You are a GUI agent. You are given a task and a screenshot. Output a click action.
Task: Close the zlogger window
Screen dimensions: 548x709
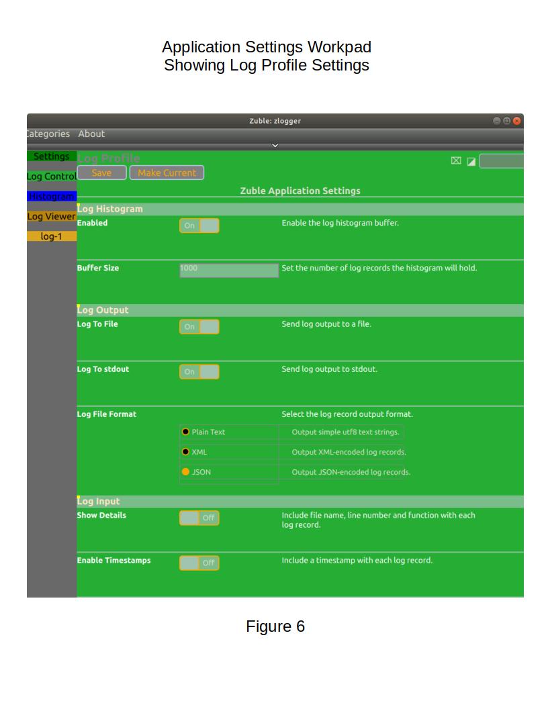(517, 121)
